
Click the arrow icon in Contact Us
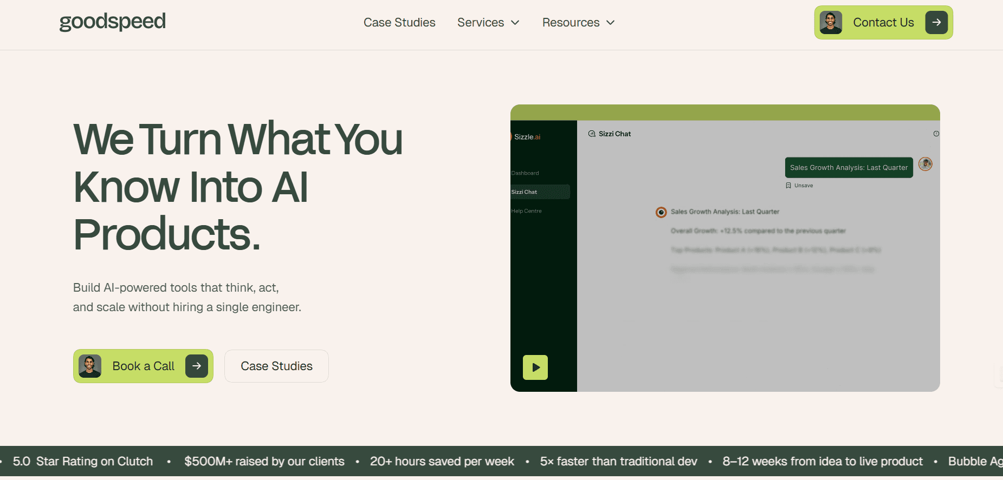click(x=936, y=23)
